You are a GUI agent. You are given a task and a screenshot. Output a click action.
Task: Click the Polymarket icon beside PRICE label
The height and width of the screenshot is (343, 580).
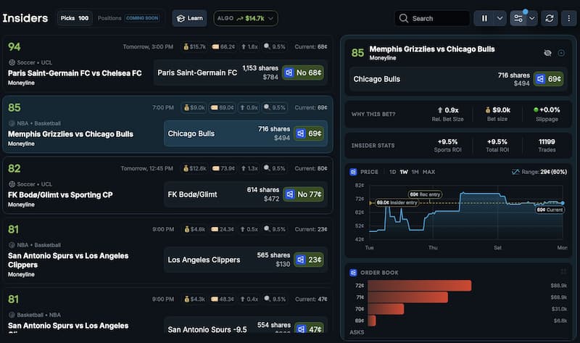coord(353,172)
